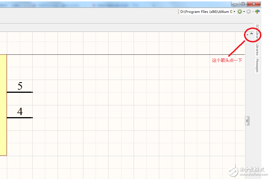
Task: Open the SCH Library side panel tab
Action: tap(257, 33)
